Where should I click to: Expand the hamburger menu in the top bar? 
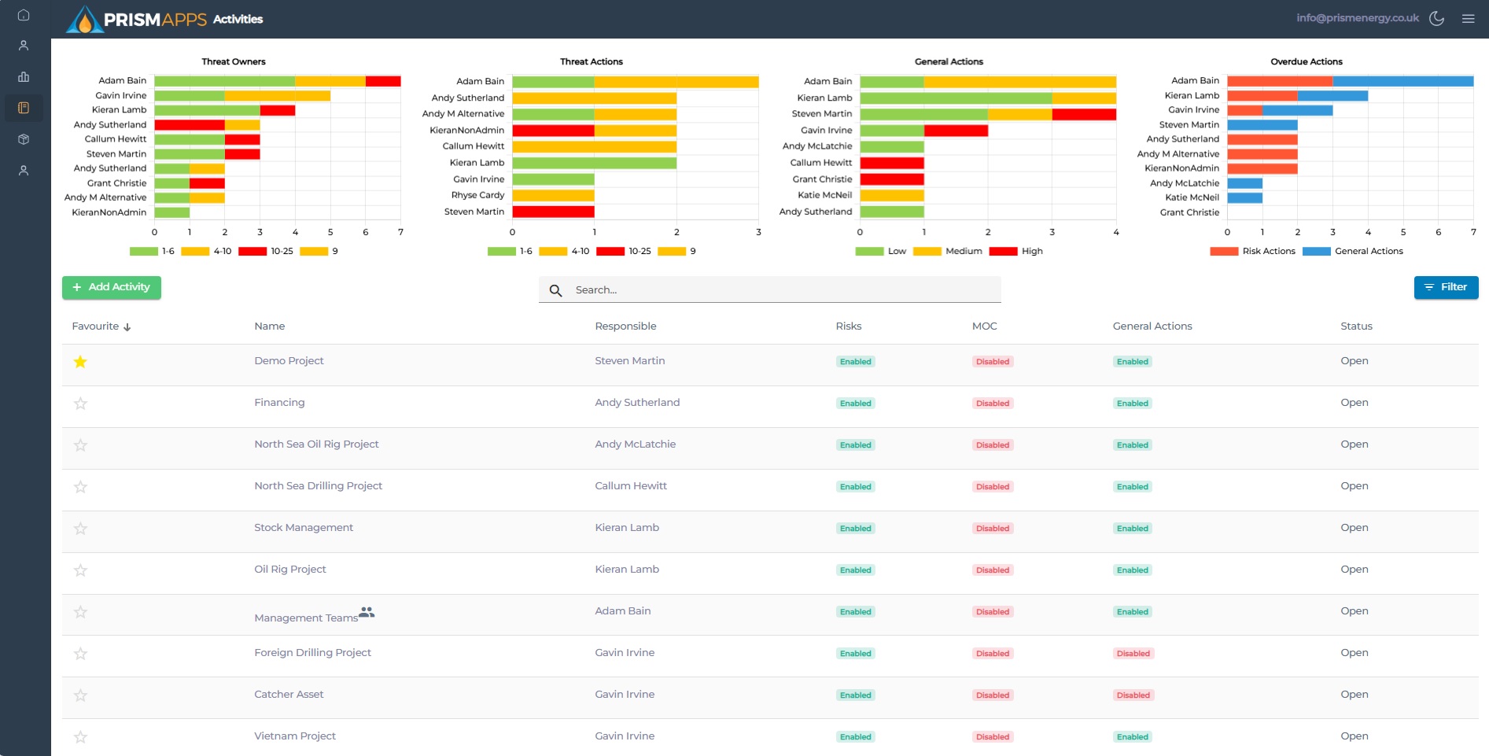[1468, 19]
